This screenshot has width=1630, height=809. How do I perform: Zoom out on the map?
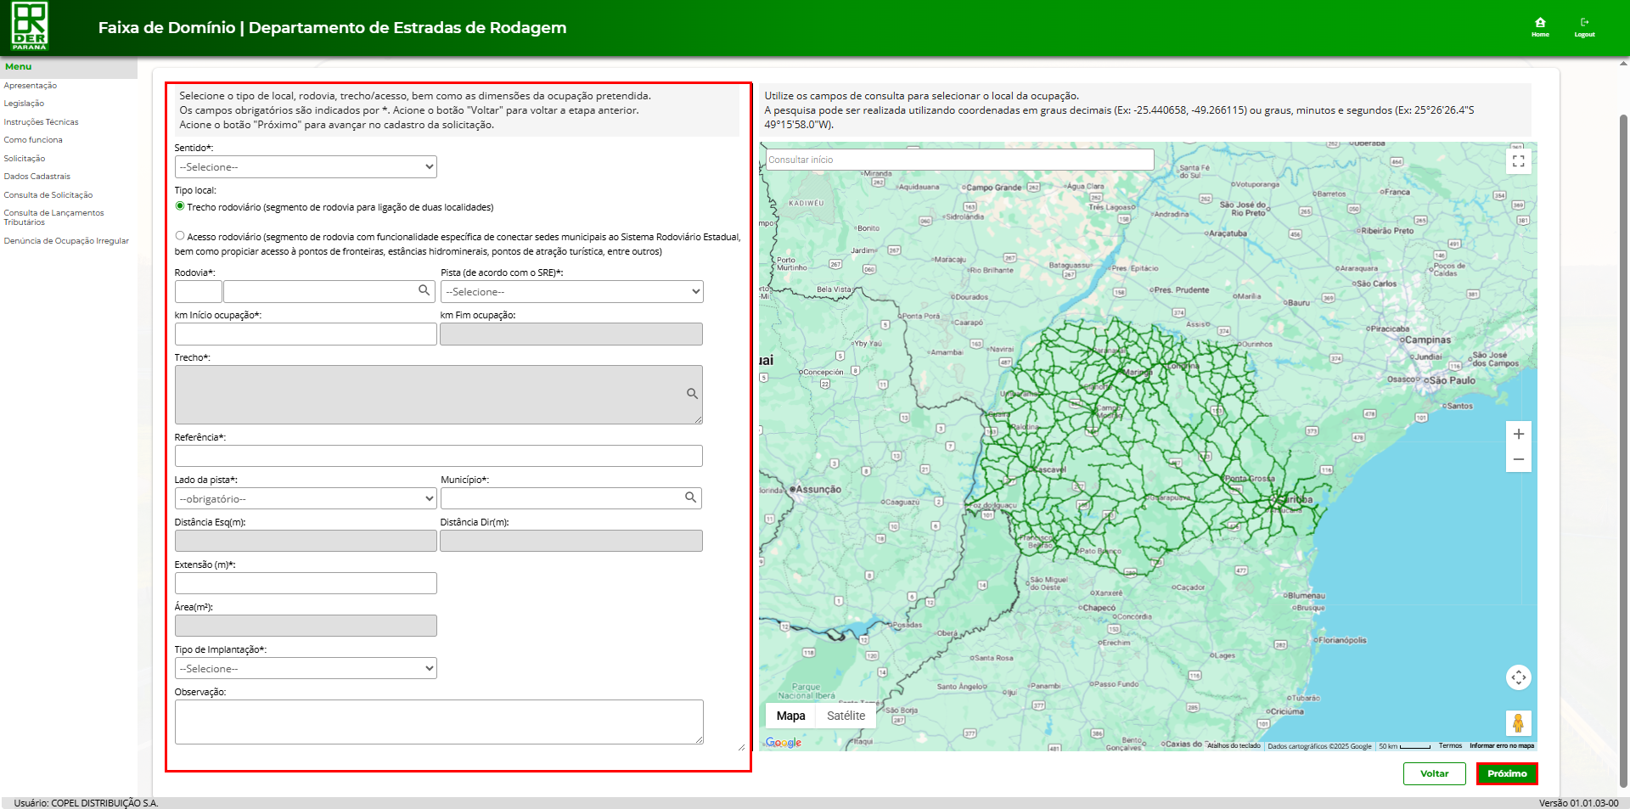(x=1518, y=459)
